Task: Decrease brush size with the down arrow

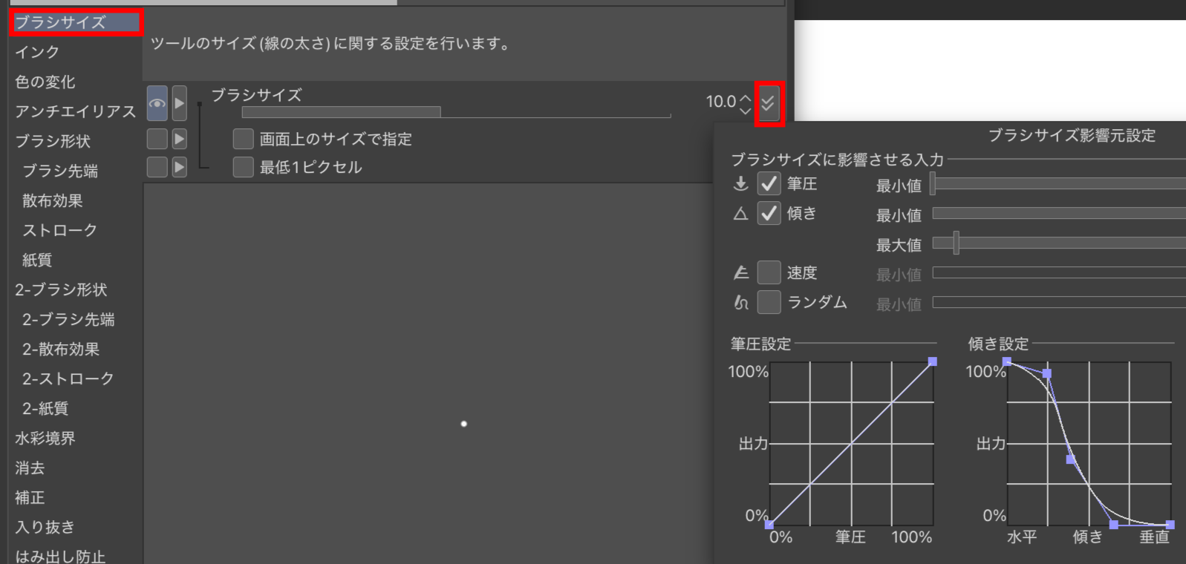Action: [746, 111]
